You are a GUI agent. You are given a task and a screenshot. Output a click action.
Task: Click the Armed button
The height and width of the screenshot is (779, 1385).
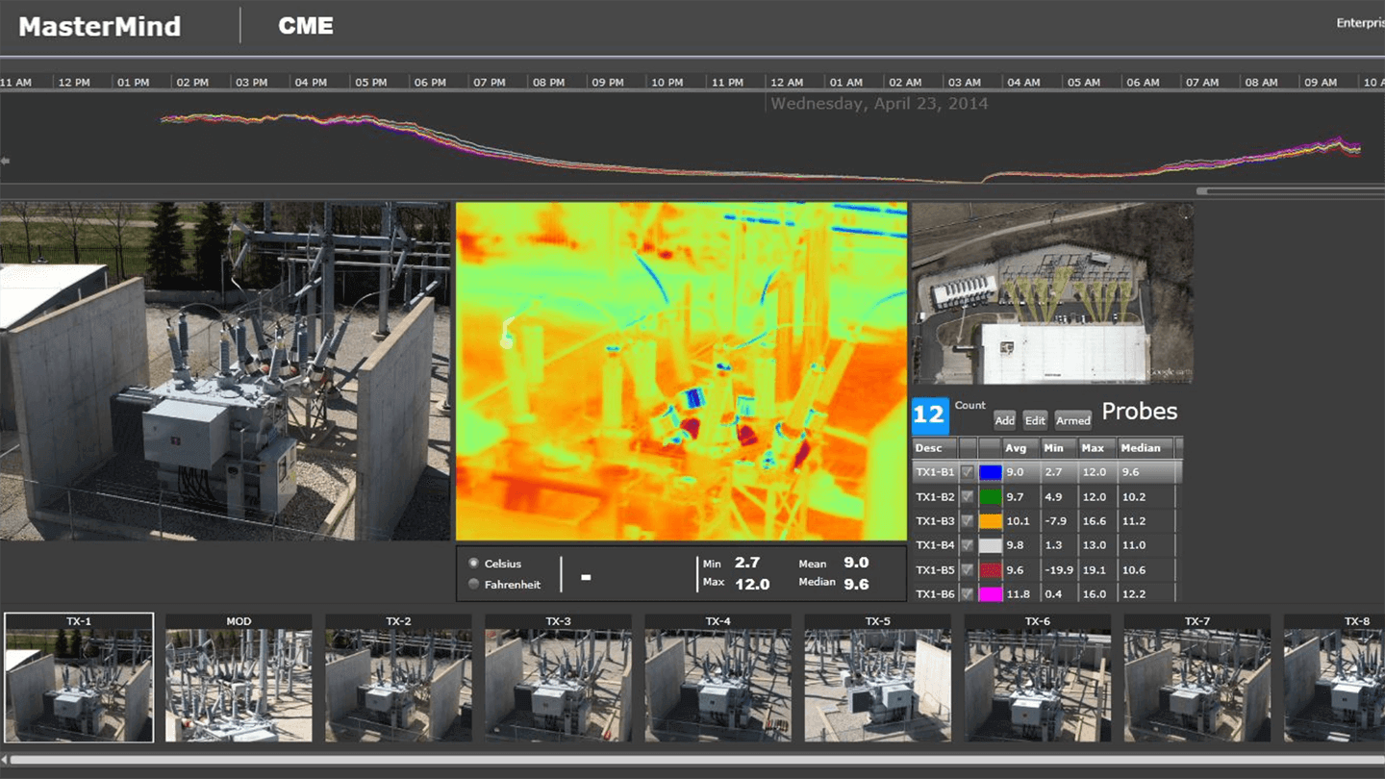(x=1072, y=420)
